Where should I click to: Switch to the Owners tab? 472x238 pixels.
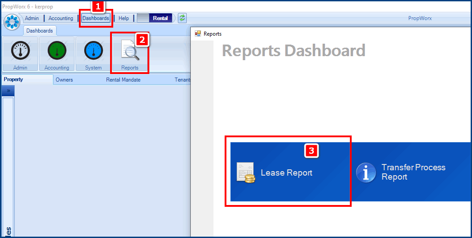tap(64, 80)
